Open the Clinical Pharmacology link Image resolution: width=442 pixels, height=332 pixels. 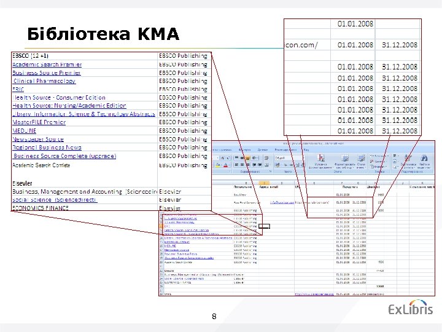[x=45, y=81]
